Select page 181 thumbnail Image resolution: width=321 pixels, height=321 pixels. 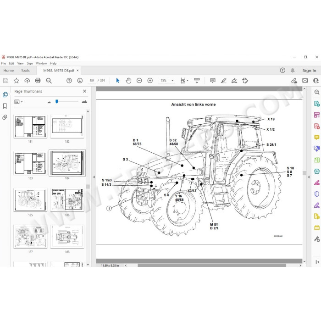coord(30,126)
